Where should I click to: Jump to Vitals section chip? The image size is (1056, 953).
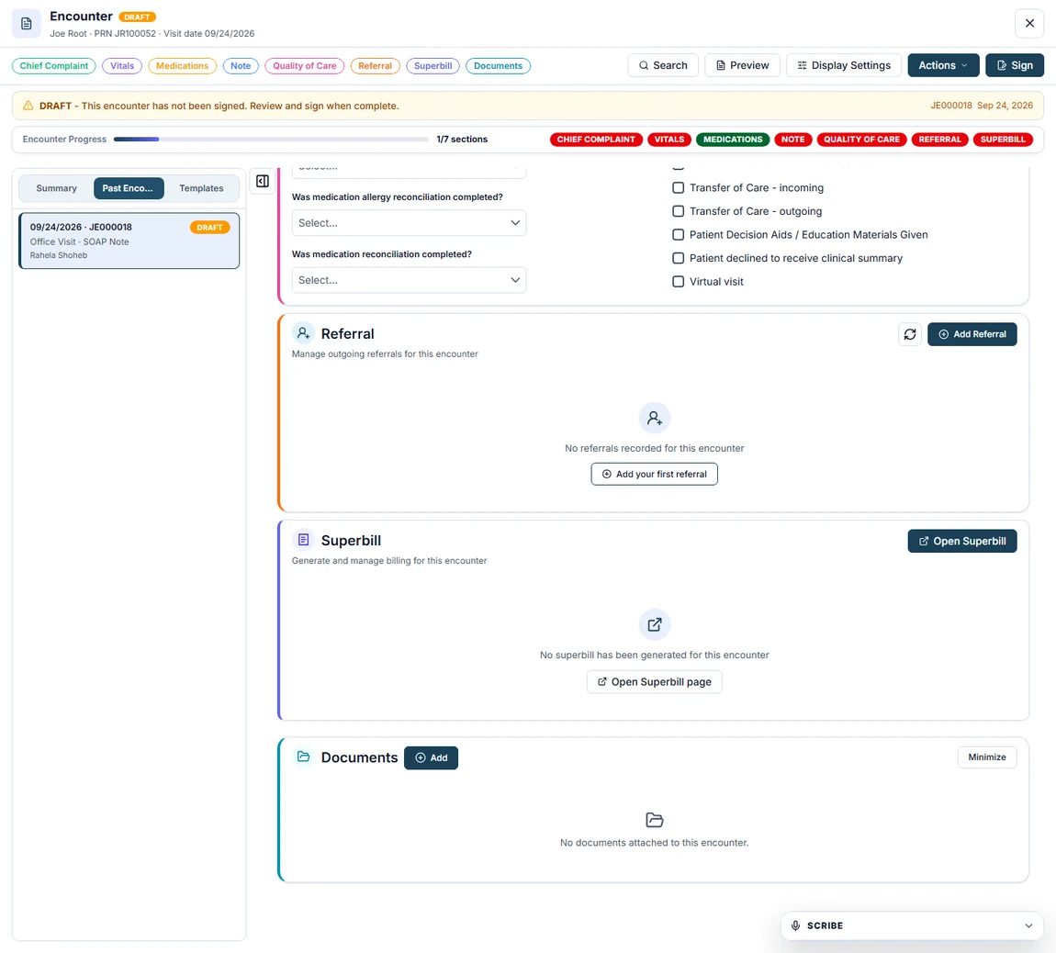[x=122, y=66]
